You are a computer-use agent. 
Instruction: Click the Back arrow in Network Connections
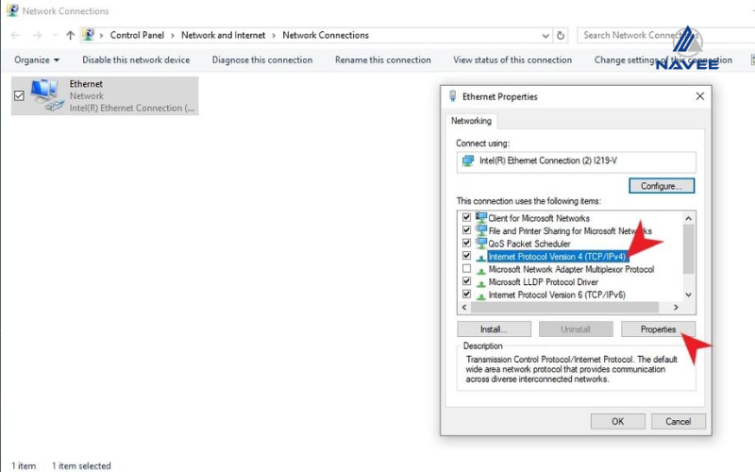tap(15, 35)
